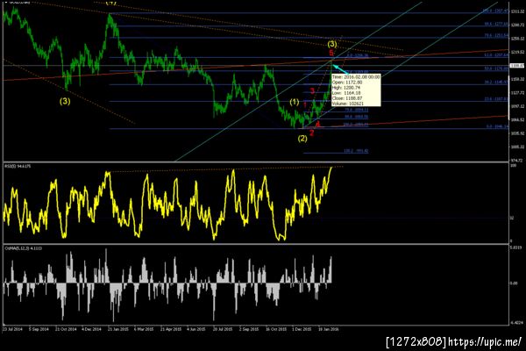Click the 5 Sep 2014 date label
The width and height of the screenshot is (526, 351).
[x=39, y=330]
